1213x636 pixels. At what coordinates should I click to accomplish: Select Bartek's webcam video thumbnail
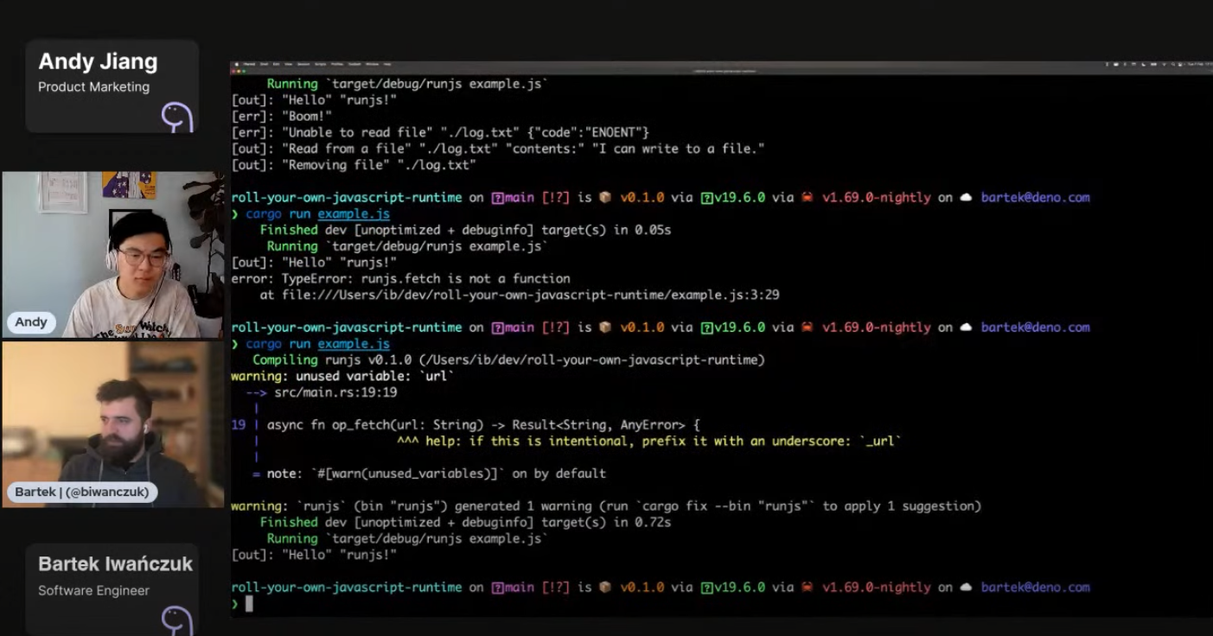pyautogui.click(x=112, y=423)
